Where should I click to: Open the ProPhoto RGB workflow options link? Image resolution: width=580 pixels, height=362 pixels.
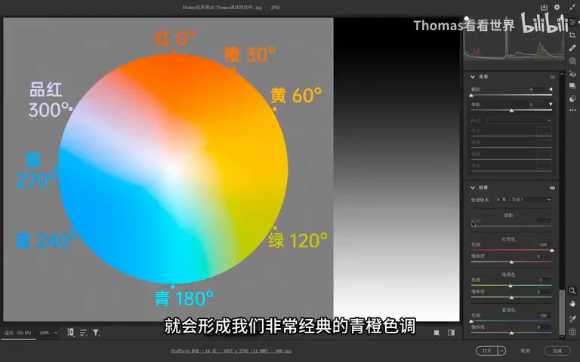click(x=231, y=351)
